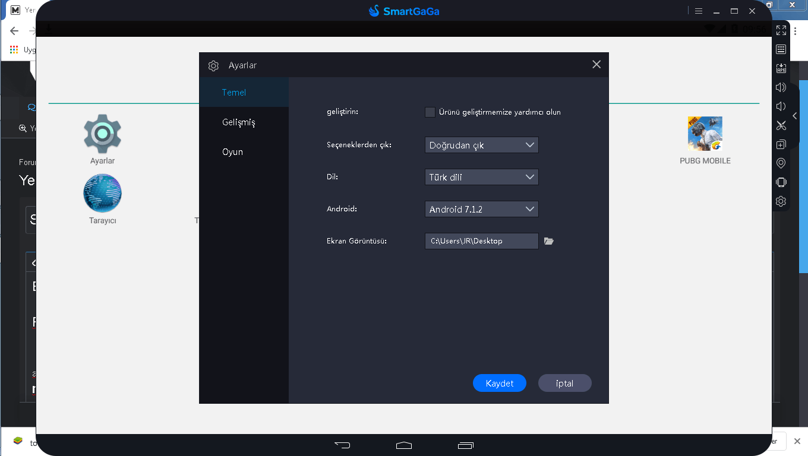Open the 'Doğrudan çık' exit option dropdown

click(482, 145)
